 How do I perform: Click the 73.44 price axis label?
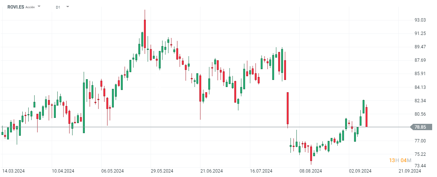(420, 166)
